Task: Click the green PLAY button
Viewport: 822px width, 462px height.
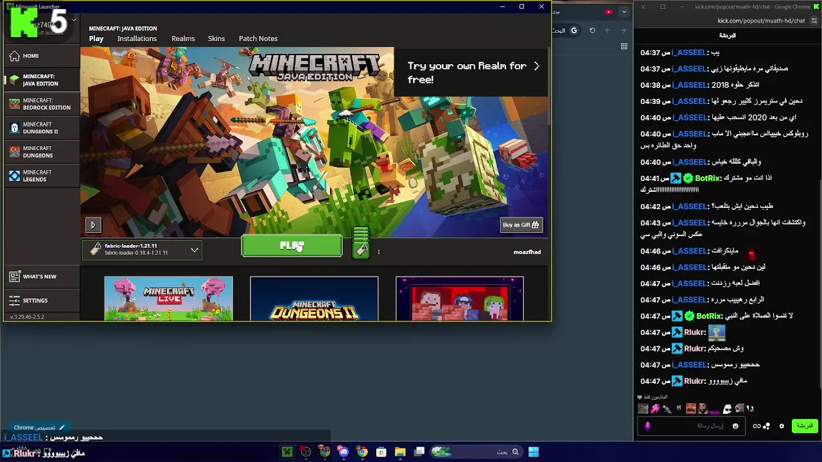Action: [292, 246]
